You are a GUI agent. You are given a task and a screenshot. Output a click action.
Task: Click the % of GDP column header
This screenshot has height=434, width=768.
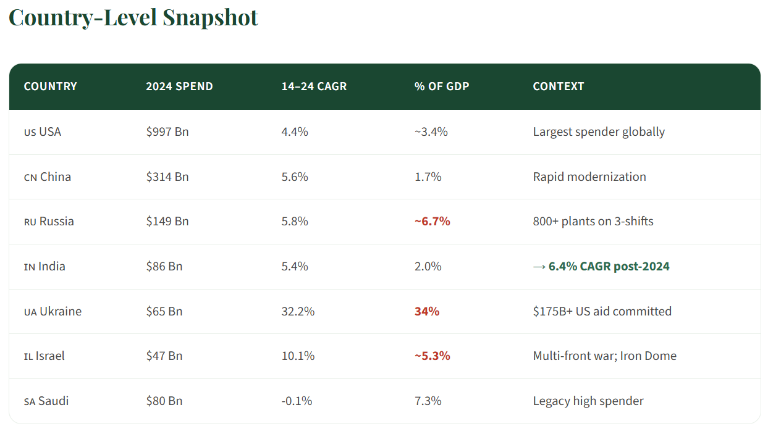pyautogui.click(x=442, y=86)
